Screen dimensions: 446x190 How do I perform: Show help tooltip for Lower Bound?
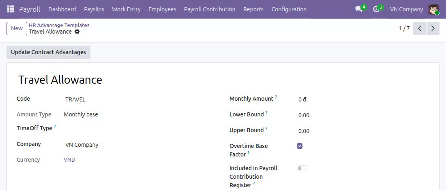point(266,112)
